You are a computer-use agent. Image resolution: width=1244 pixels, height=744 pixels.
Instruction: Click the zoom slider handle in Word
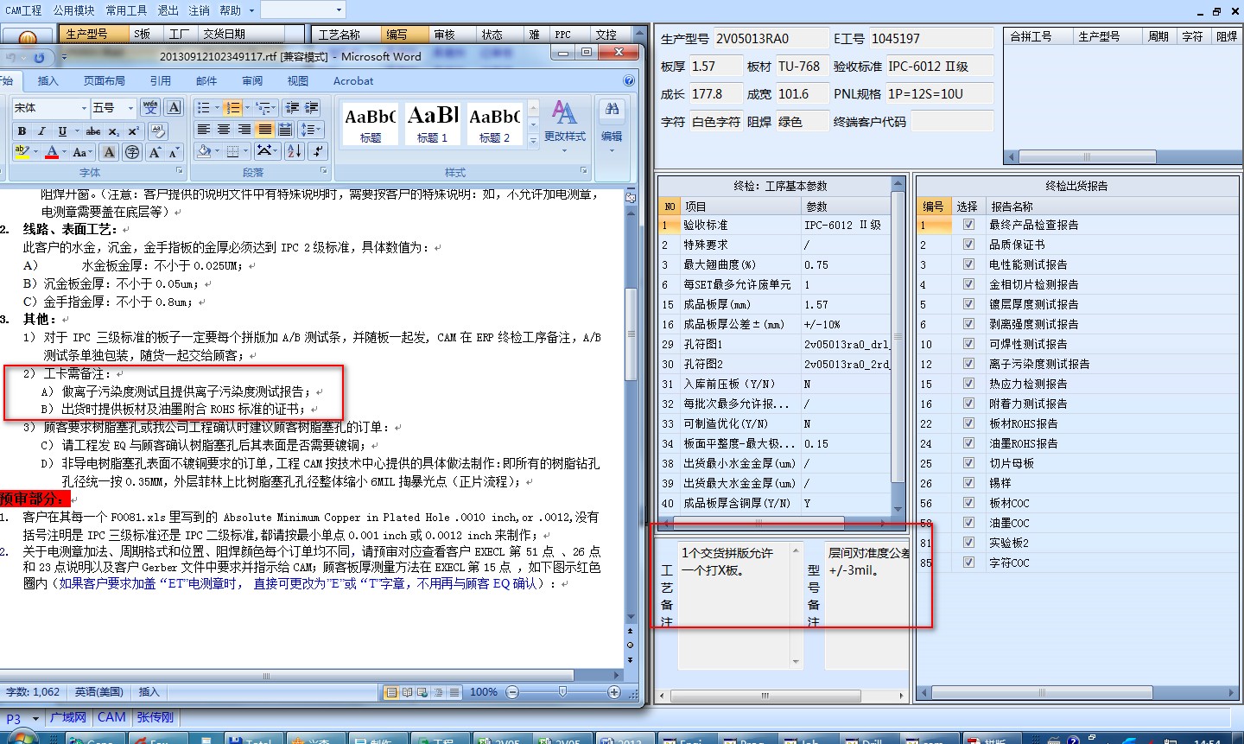(x=562, y=692)
